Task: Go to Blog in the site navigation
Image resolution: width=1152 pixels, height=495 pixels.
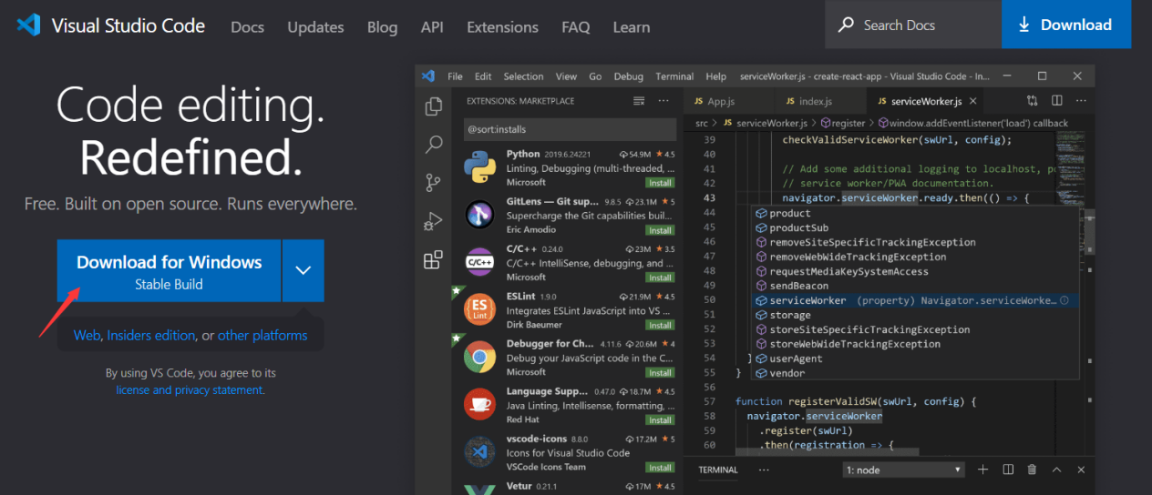Action: coord(382,27)
